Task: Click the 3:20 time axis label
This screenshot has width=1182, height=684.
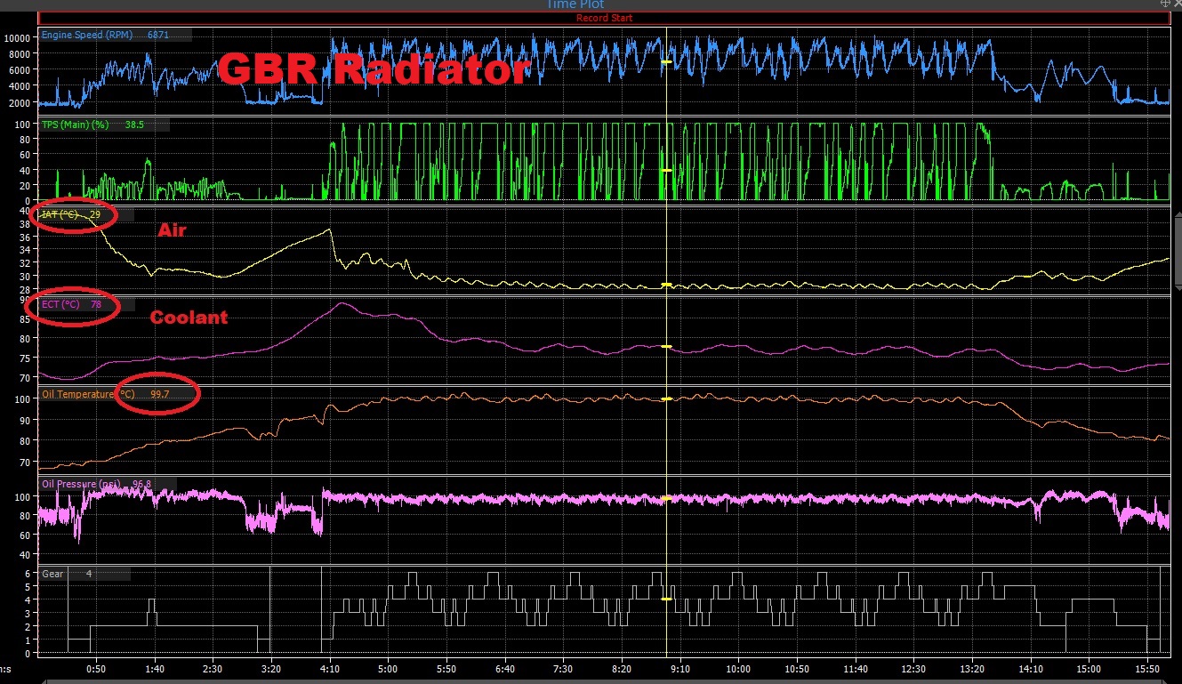Action: pos(271,668)
